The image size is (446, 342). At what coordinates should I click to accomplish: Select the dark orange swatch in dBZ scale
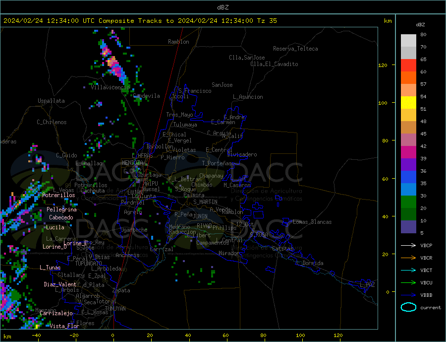(x=408, y=77)
